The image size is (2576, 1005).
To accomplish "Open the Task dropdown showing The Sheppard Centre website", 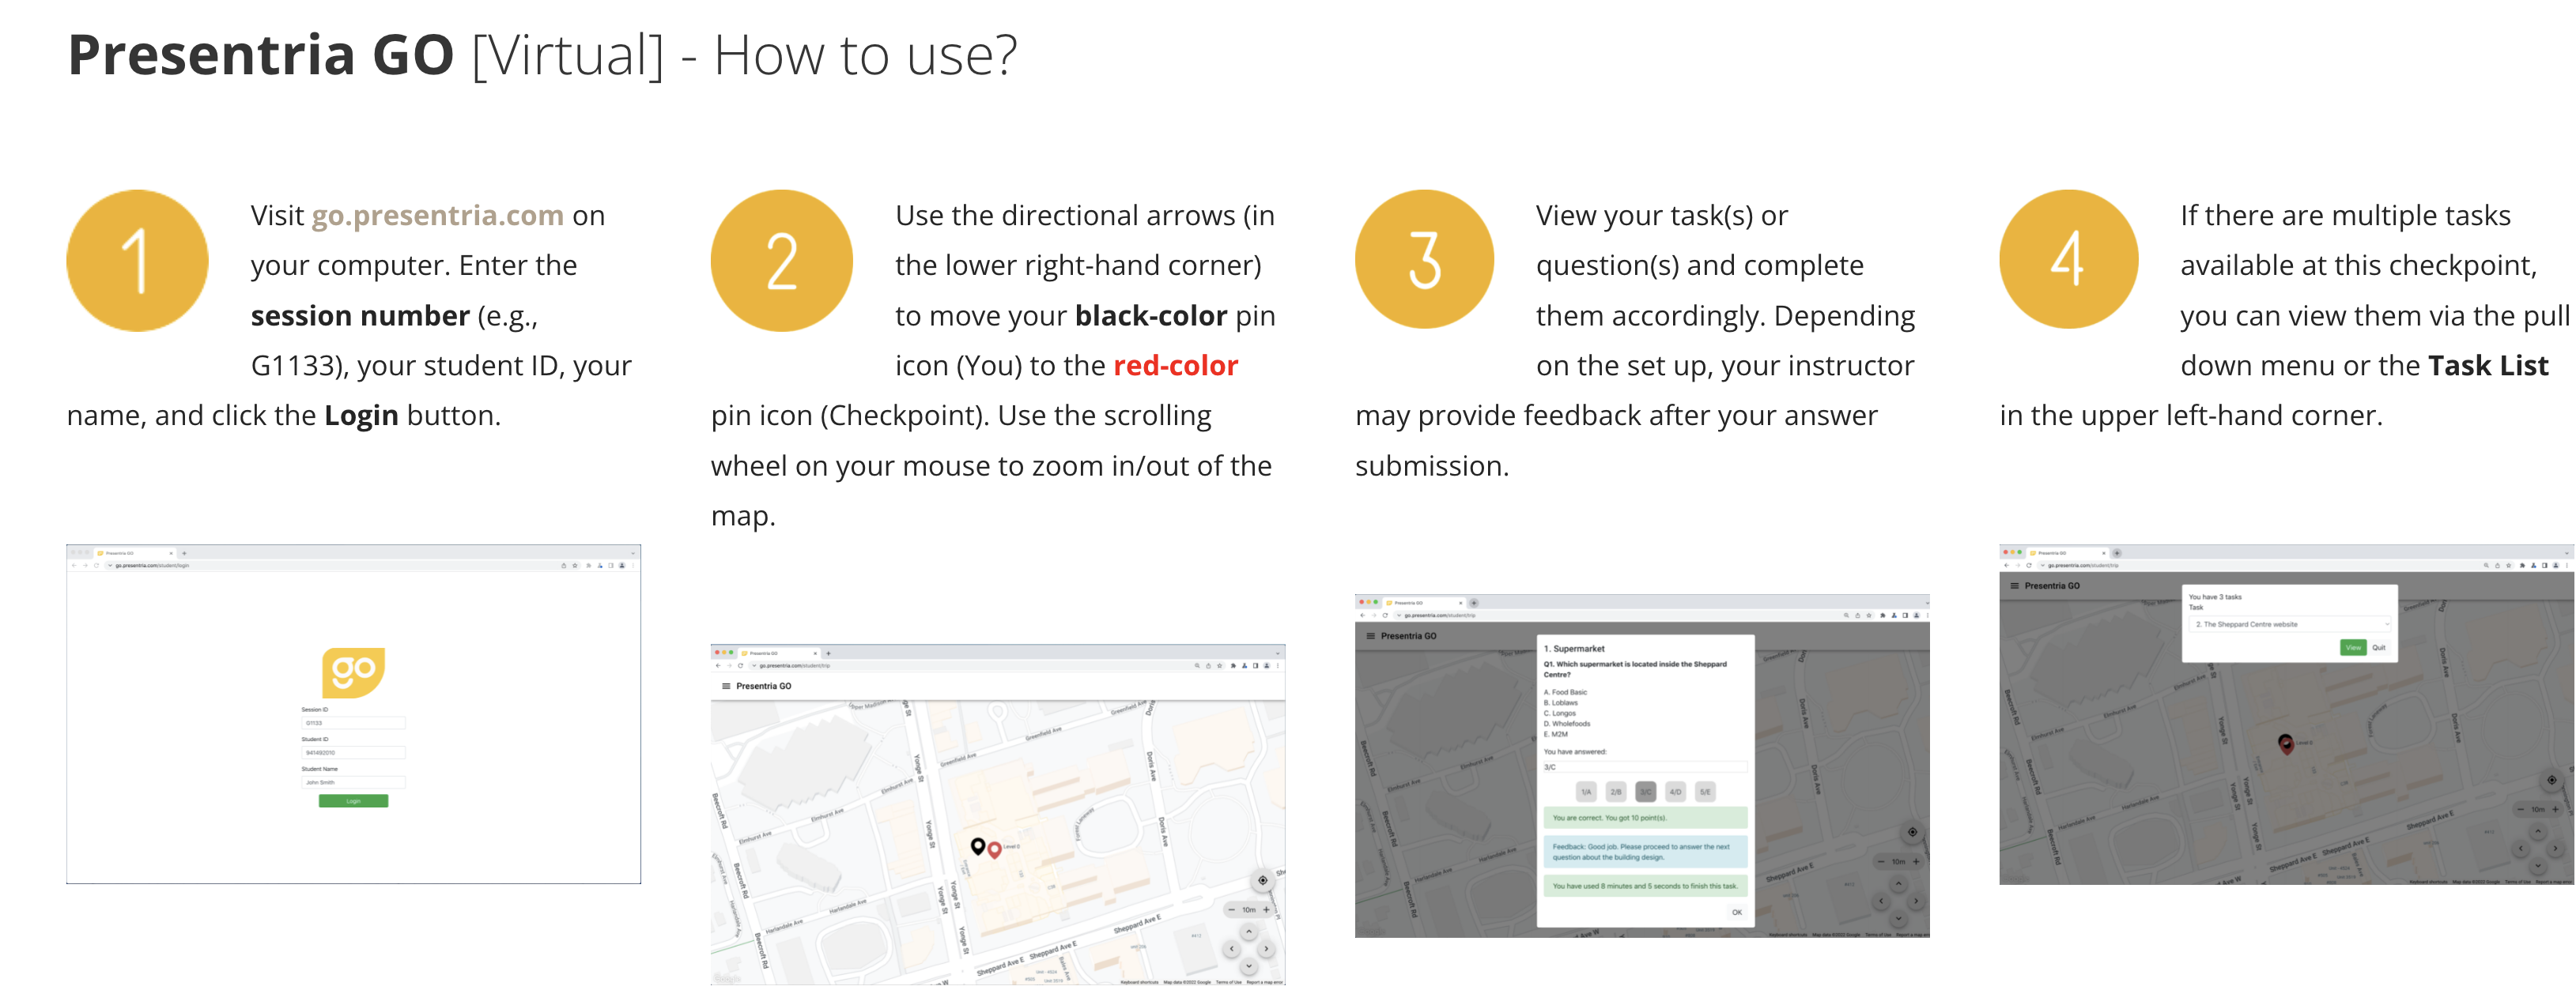I will tap(2290, 624).
